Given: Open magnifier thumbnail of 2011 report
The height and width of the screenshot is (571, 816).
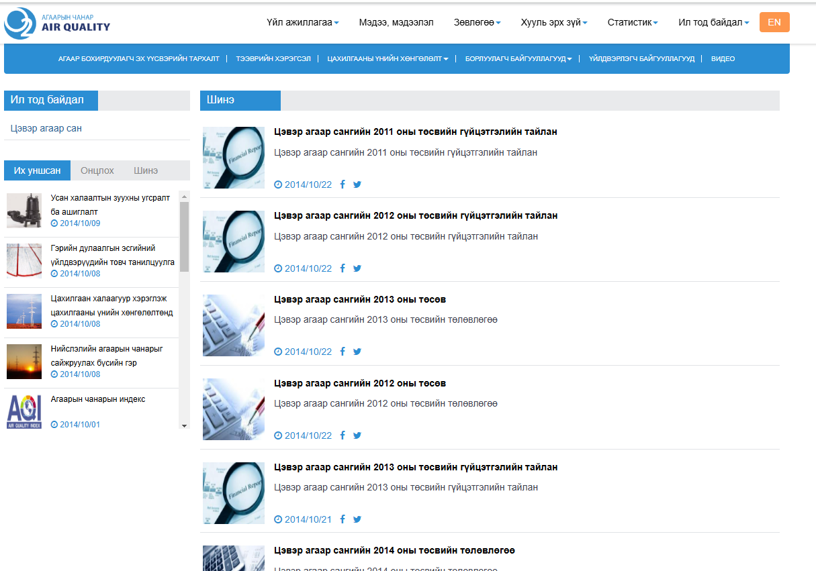Looking at the screenshot, I should click(234, 158).
